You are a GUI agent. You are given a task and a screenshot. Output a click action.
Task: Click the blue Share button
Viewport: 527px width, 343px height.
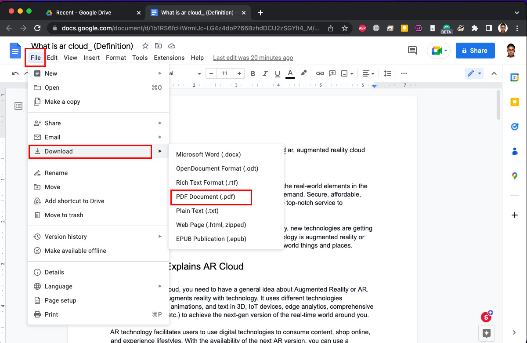pos(475,51)
